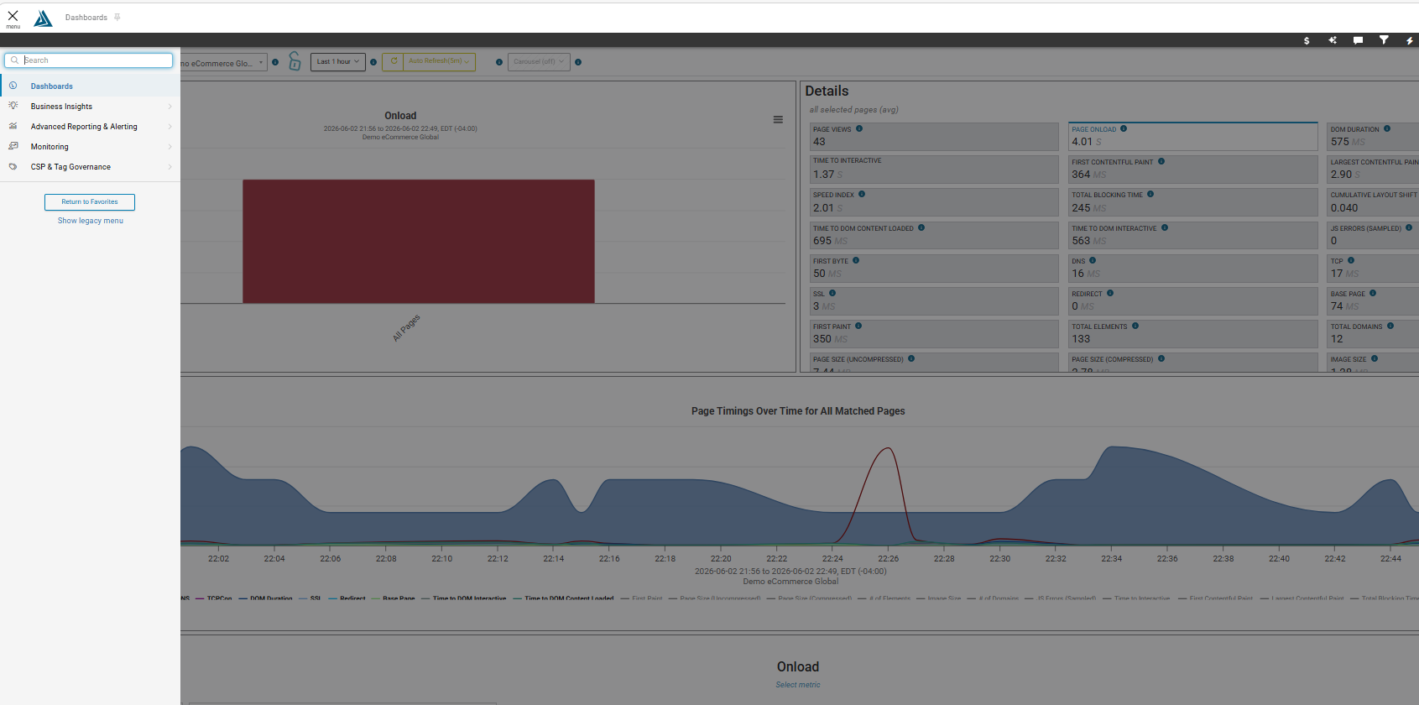
Task: Click info icon next to site selector
Action: pos(275,62)
